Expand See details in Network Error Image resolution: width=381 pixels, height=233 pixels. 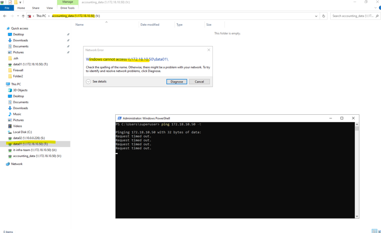(96, 82)
